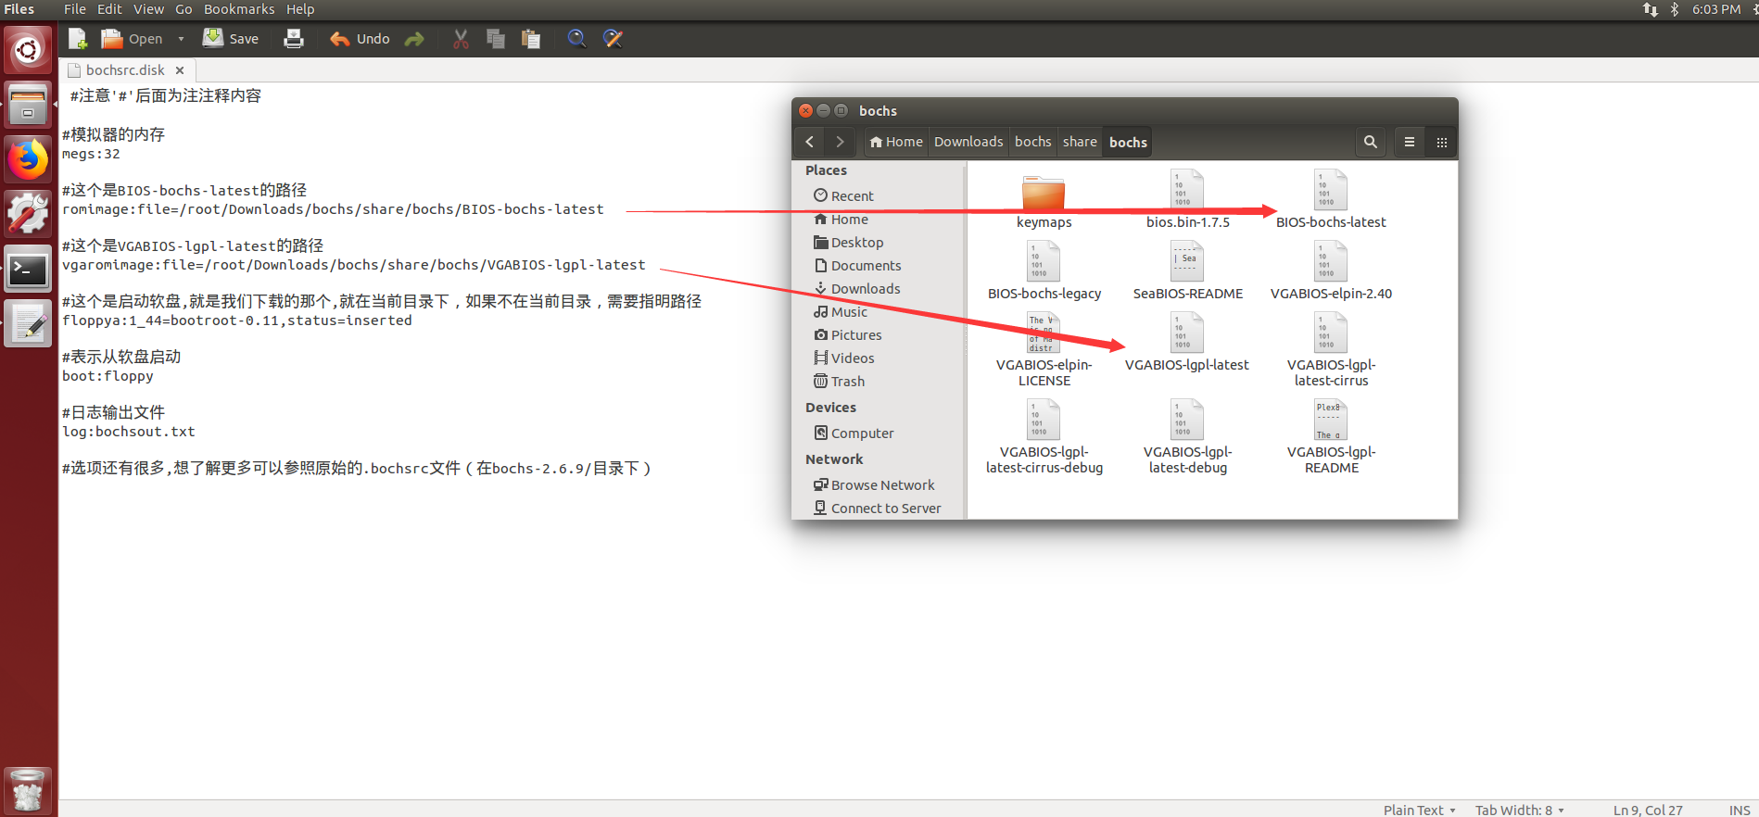Viewport: 1759px width, 817px height.
Task: Switch file manager to list view
Action: coord(1410,142)
